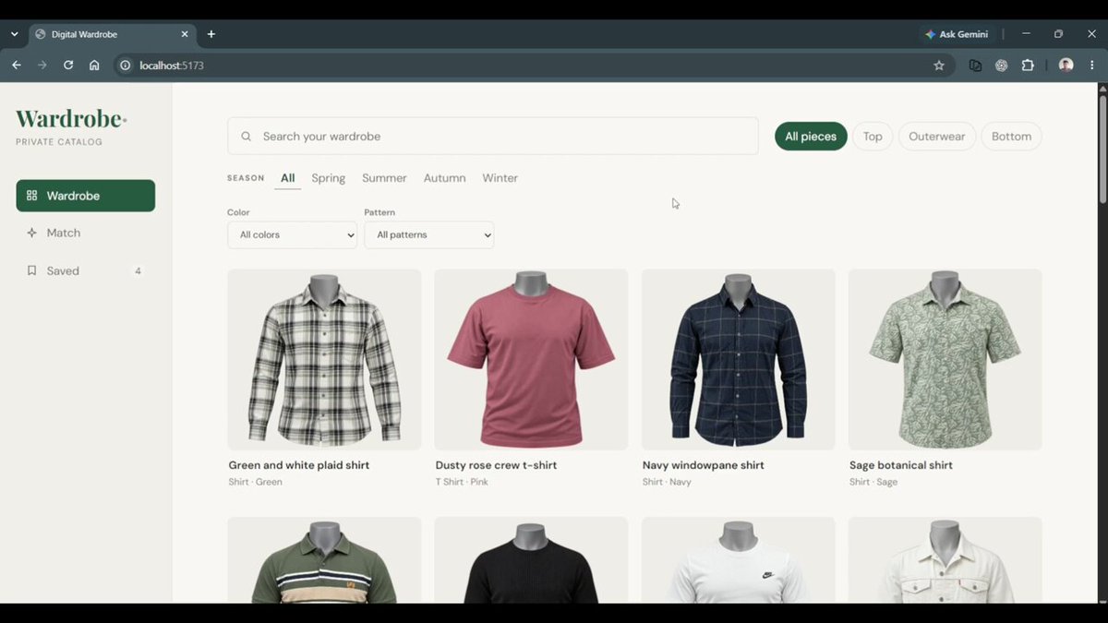The height and width of the screenshot is (623, 1108).
Task: Select the All pieces filter pill
Action: (811, 137)
